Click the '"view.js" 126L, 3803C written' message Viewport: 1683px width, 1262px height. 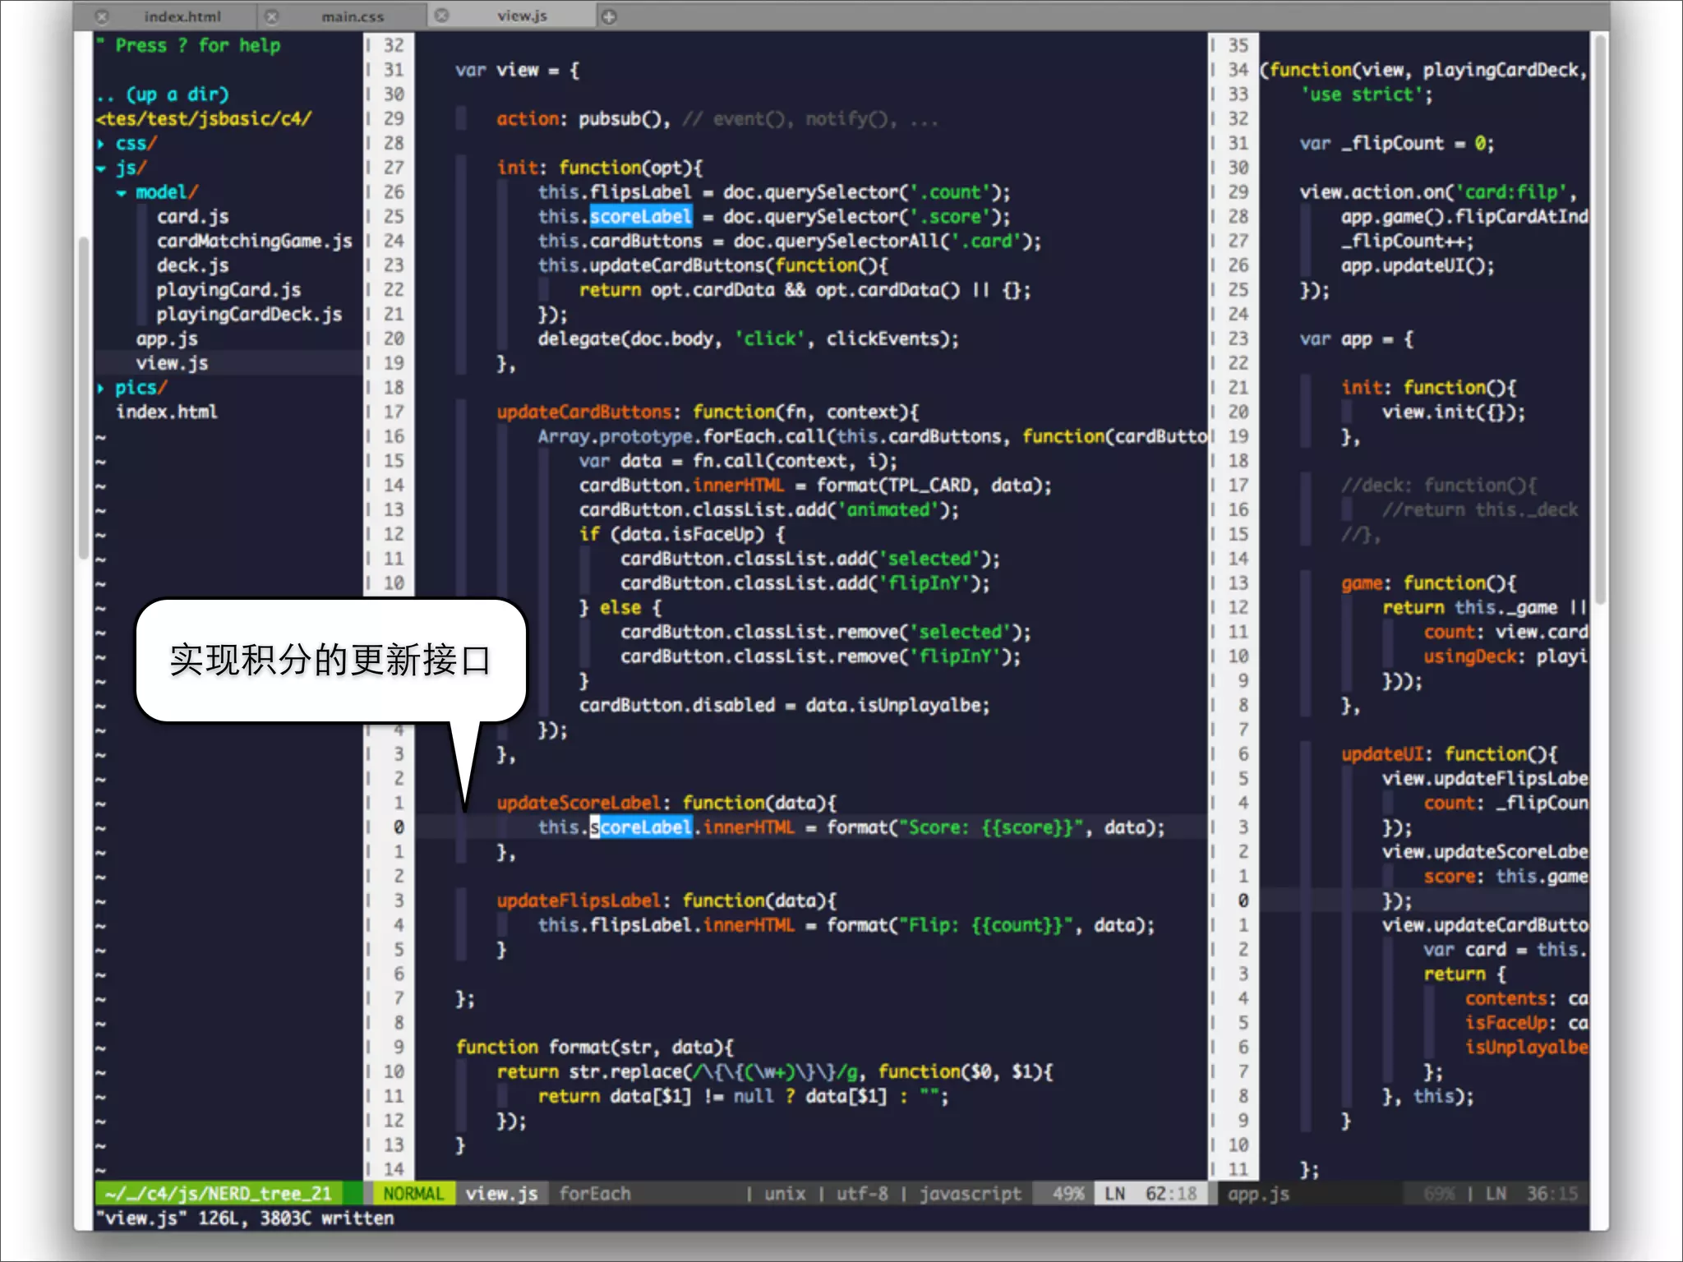coord(244,1218)
